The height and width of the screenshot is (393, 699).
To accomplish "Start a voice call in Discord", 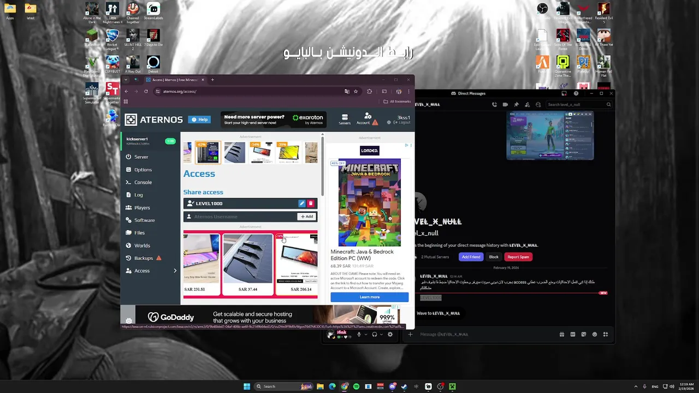I will click(x=494, y=104).
